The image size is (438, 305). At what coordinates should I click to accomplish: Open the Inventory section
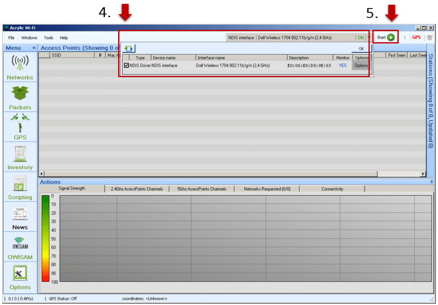pos(20,157)
